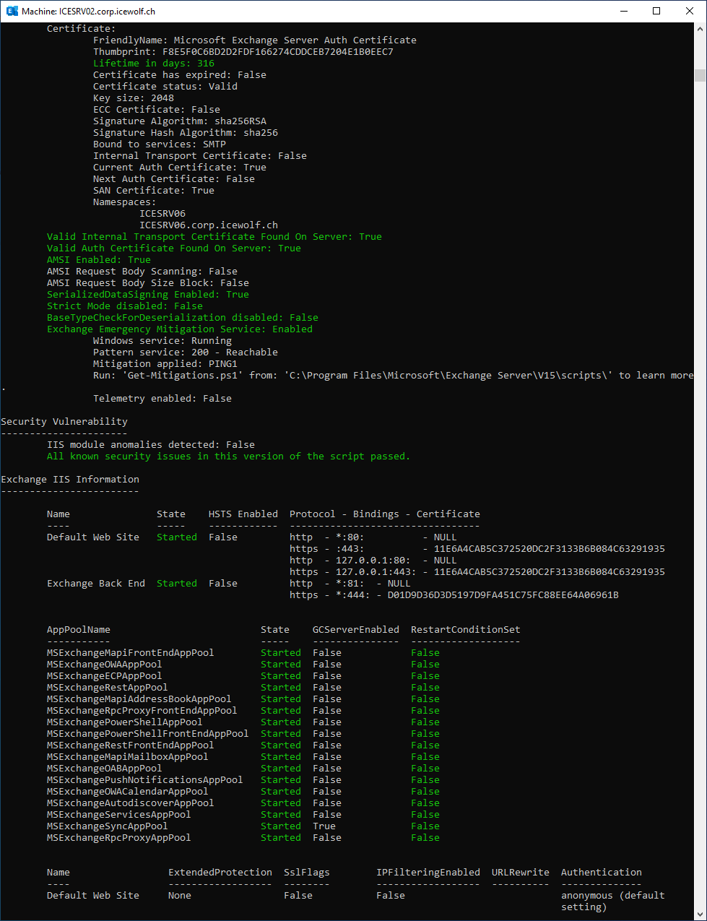Viewport: 707px width, 921px height.
Task: Click 'MSExchangeOABAppPool' row name
Action: tap(105, 769)
